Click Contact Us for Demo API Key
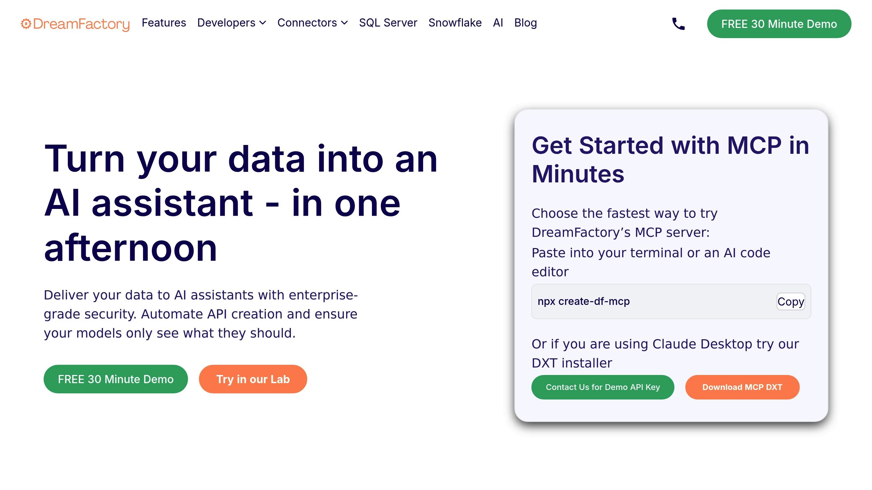 point(603,387)
